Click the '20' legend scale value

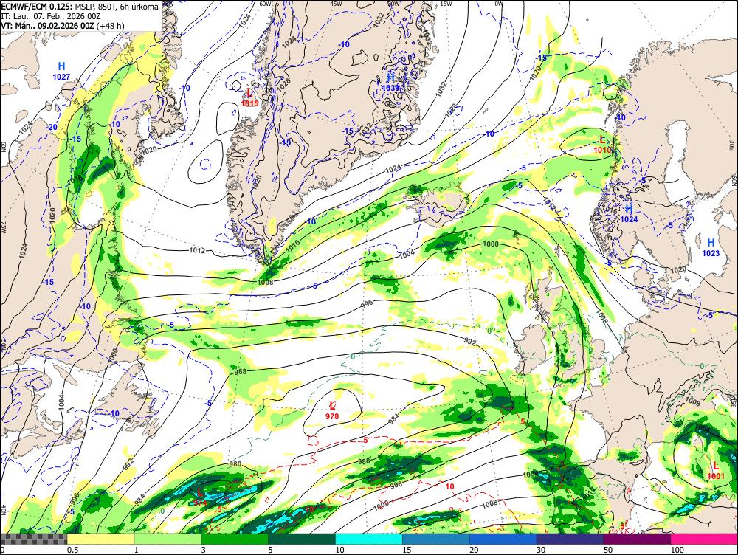coord(474,550)
